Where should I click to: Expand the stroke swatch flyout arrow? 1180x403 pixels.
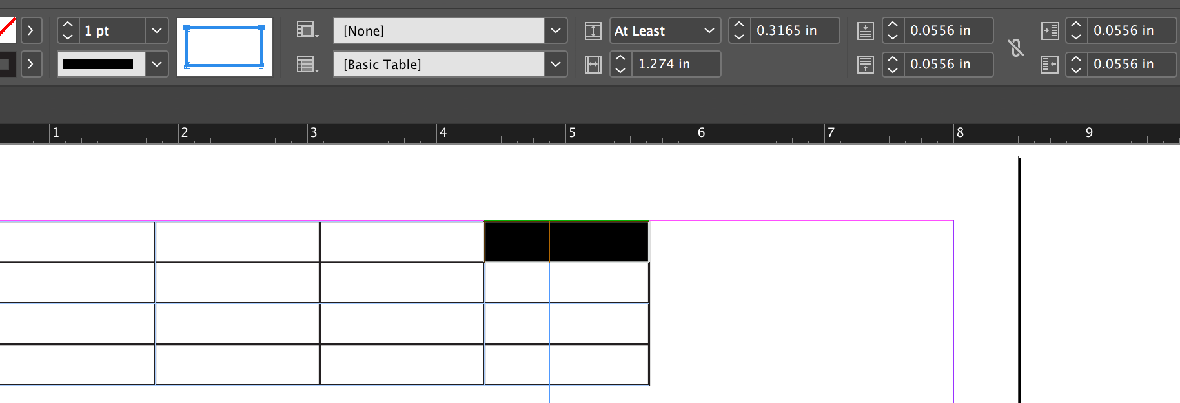(x=31, y=64)
